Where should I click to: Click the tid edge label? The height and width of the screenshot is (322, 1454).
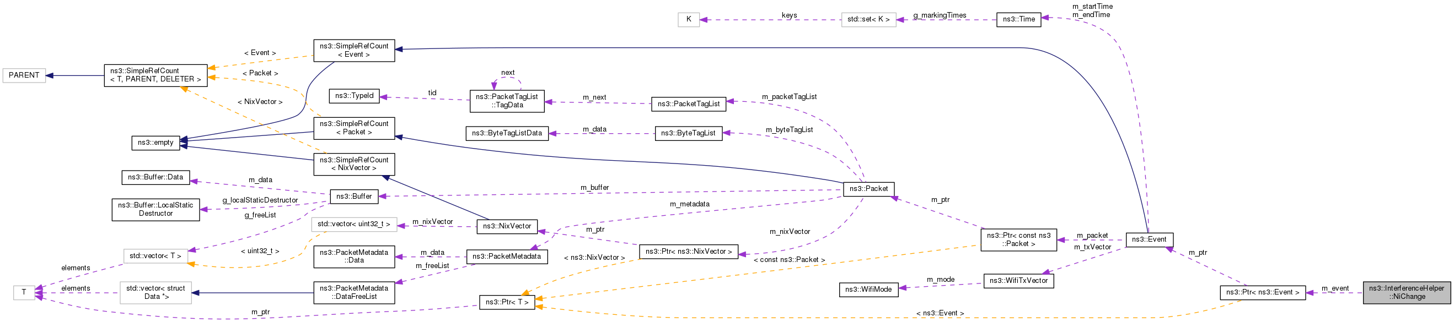432,93
